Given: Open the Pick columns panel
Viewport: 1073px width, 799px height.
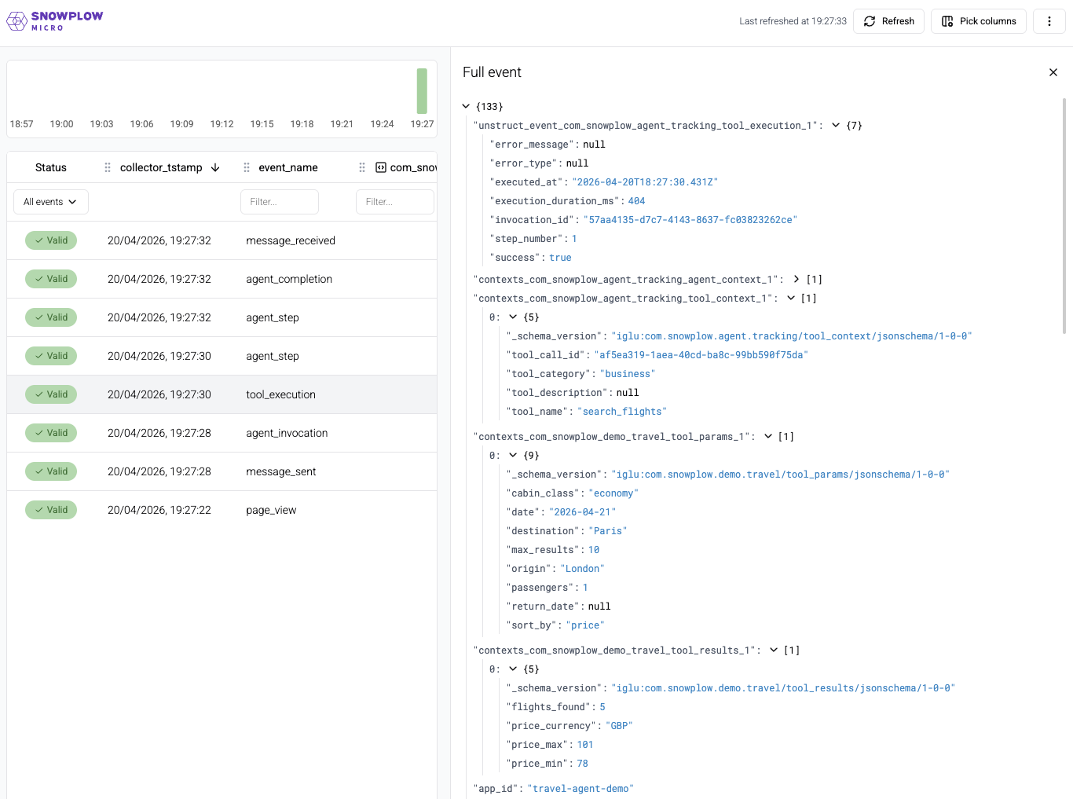Looking at the screenshot, I should [979, 21].
